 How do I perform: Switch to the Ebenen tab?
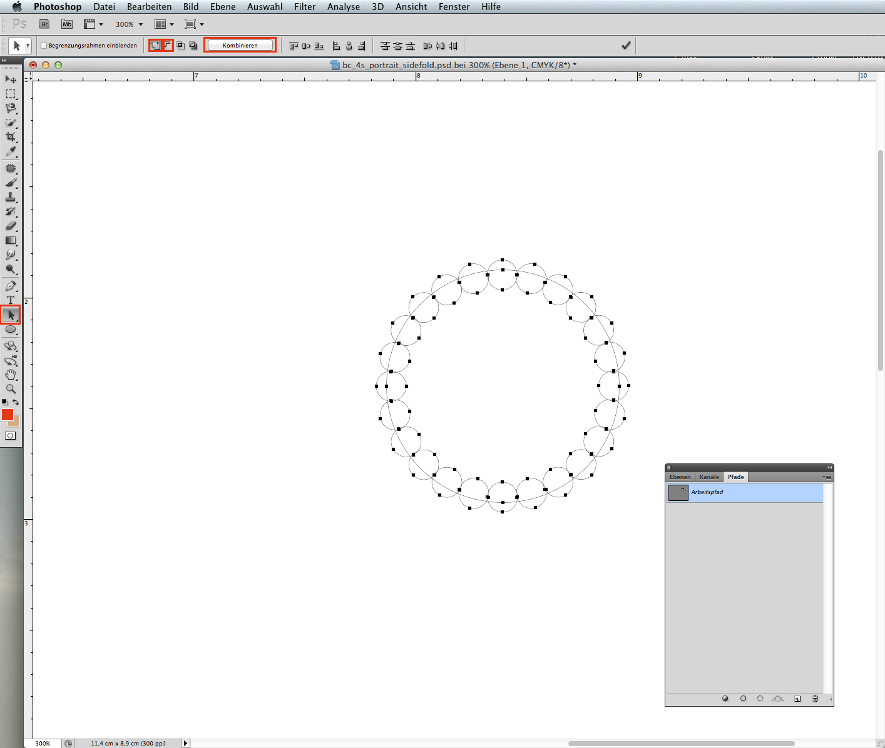pyautogui.click(x=680, y=477)
